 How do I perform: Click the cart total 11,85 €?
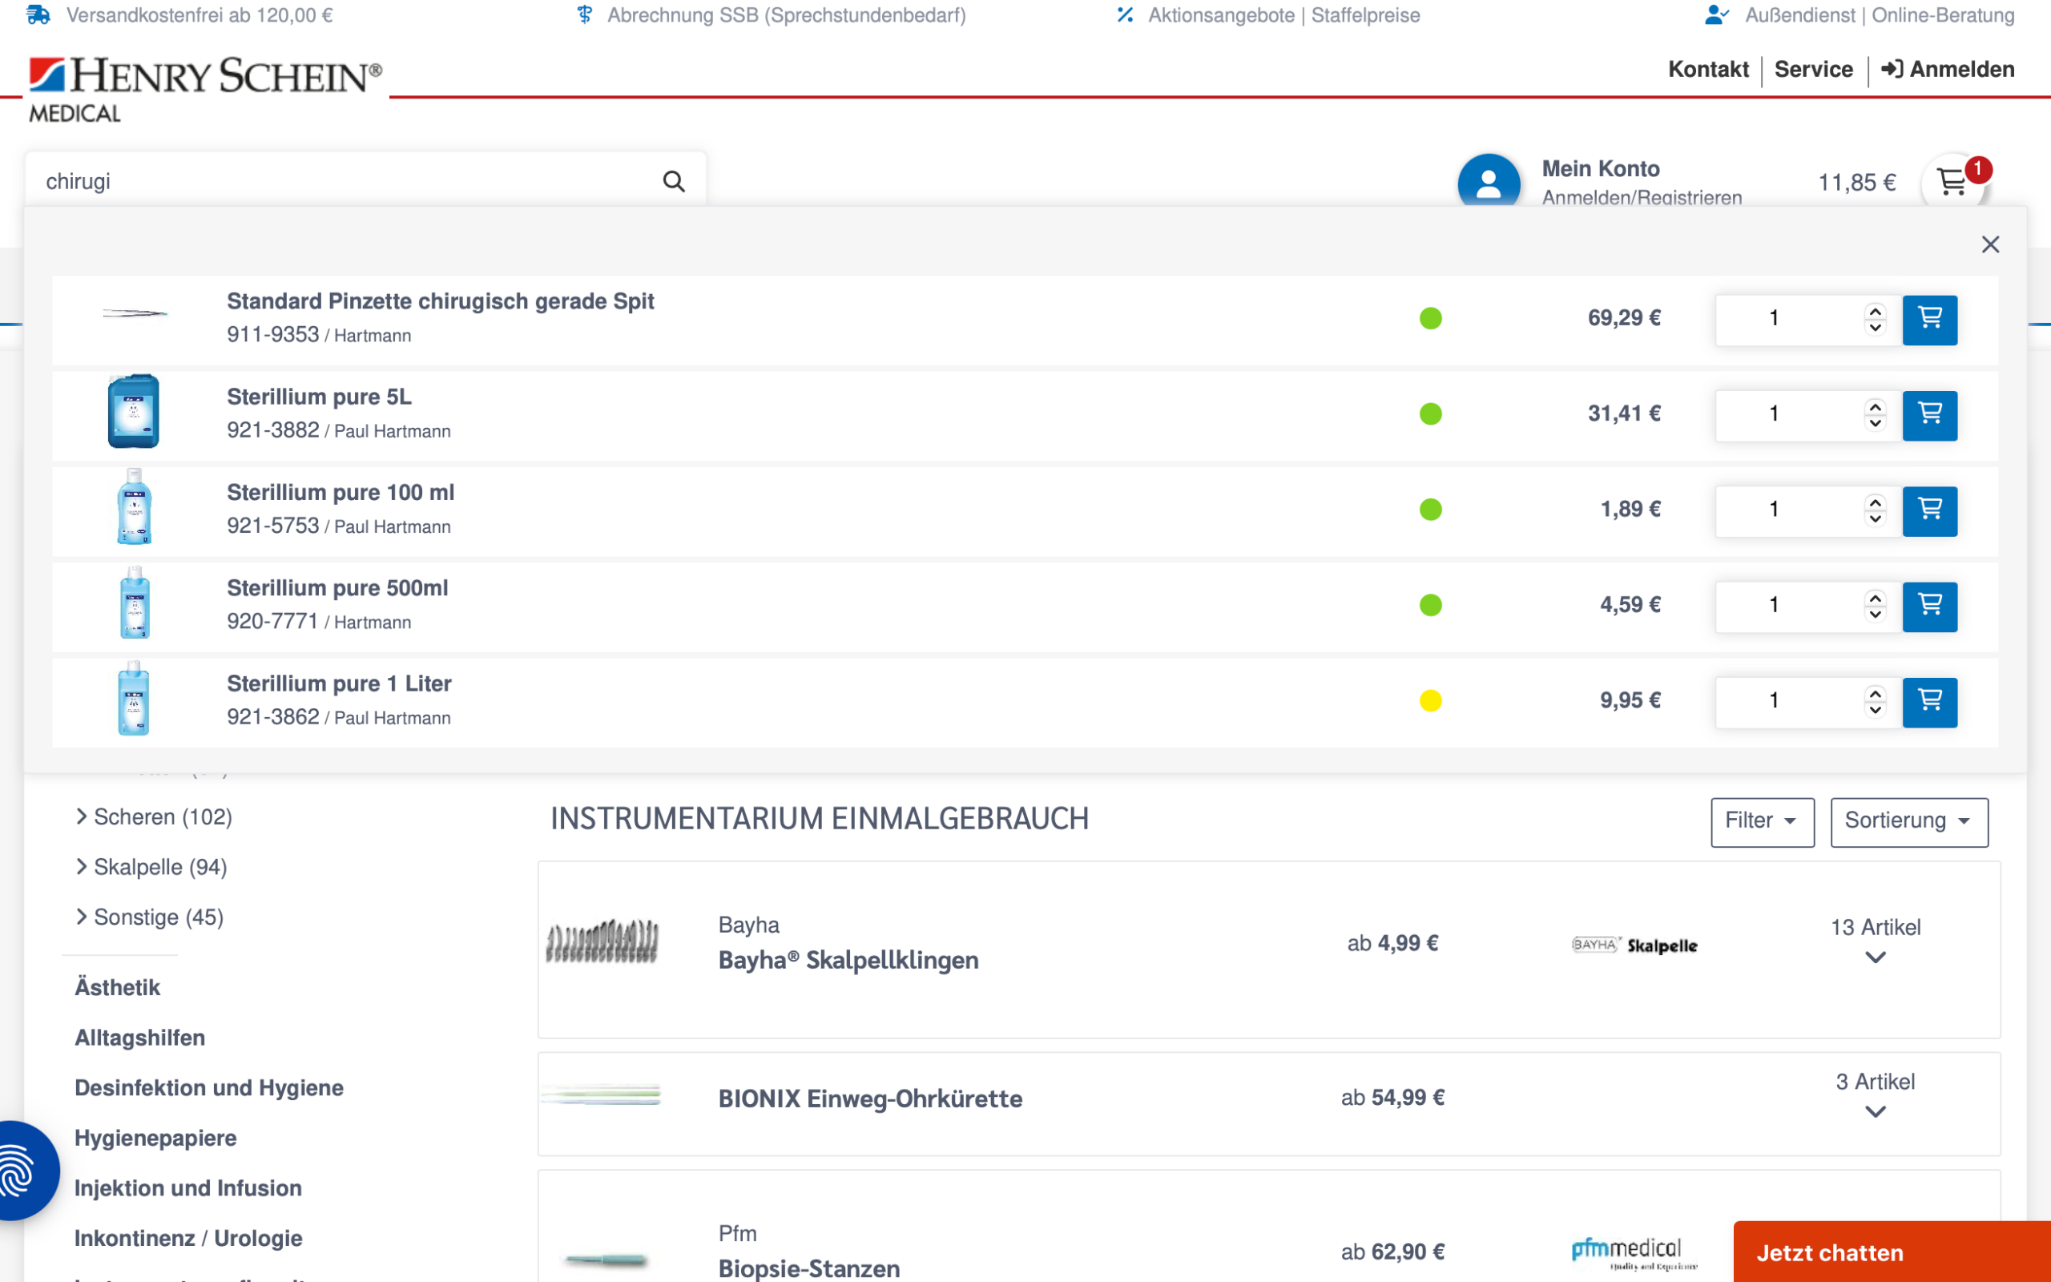coord(1857,183)
